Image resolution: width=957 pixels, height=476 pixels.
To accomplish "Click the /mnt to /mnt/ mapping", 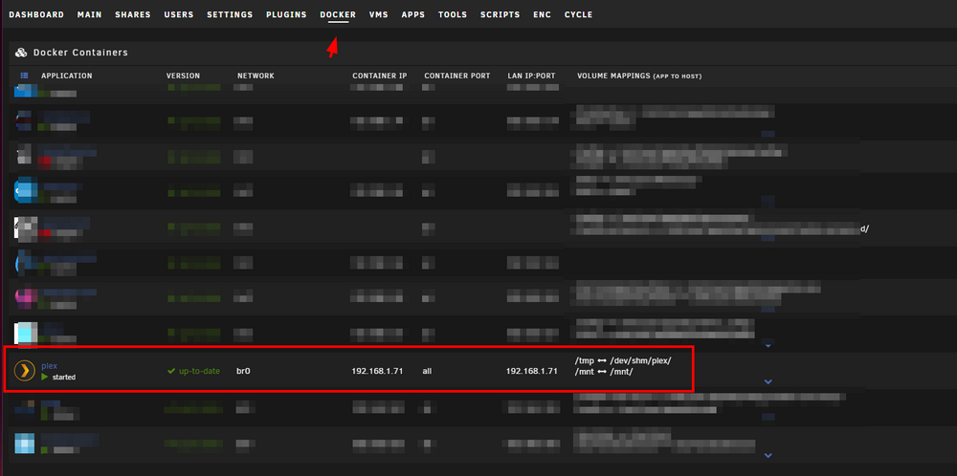I will (x=603, y=372).
